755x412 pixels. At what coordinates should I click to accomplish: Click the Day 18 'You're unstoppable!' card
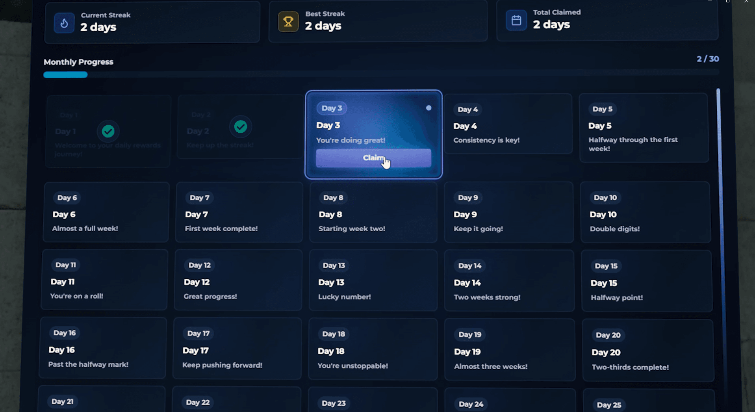[373, 349]
